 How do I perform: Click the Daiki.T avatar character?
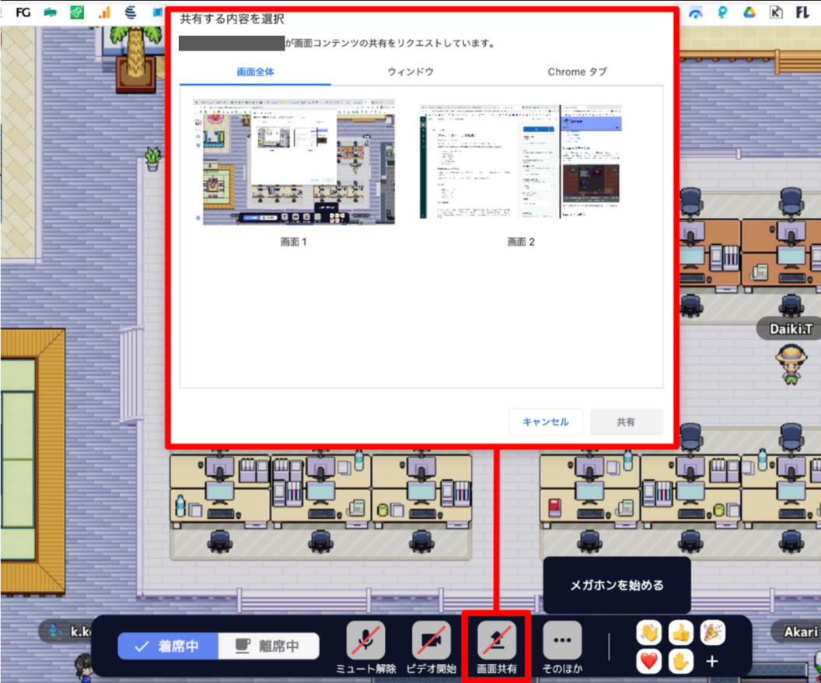coord(791,364)
